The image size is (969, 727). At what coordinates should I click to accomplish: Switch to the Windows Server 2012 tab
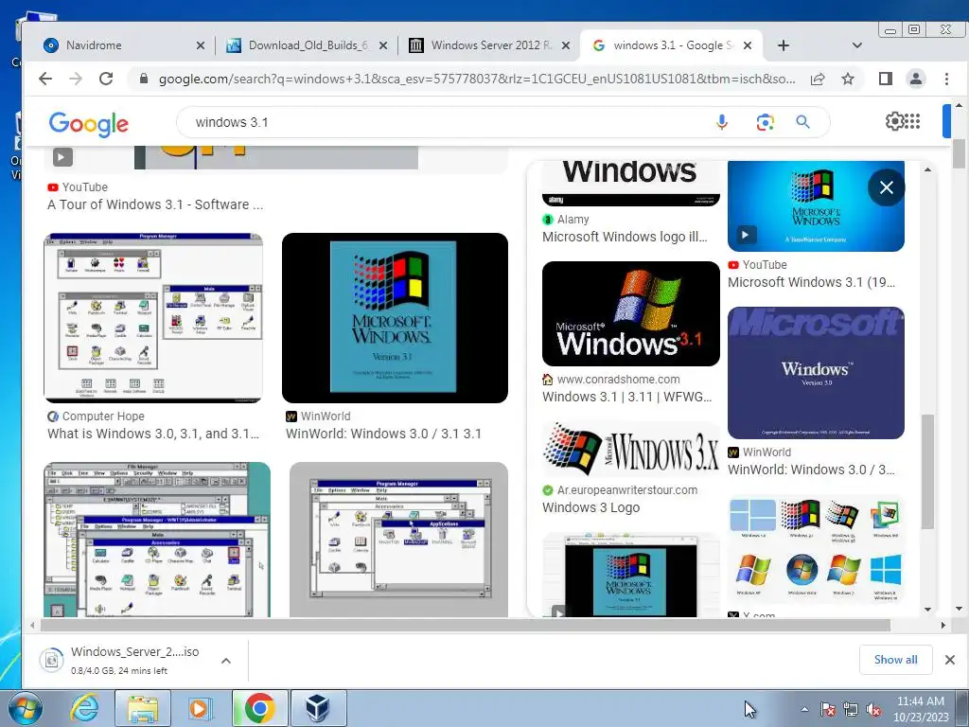[x=488, y=45]
